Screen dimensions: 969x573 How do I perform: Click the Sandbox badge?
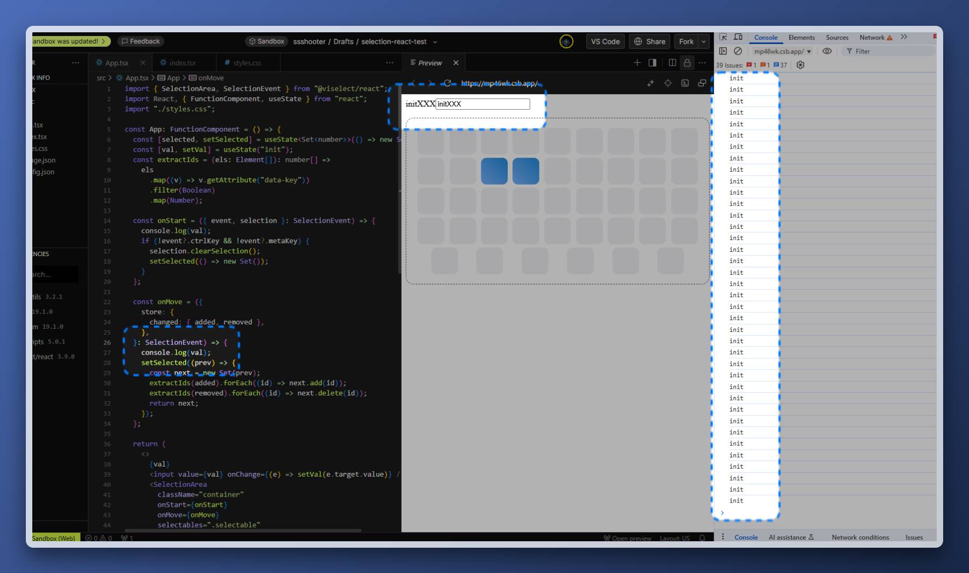pyautogui.click(x=266, y=41)
